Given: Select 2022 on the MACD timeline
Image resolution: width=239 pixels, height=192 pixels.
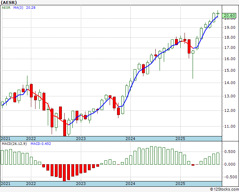Looking at the screenshot, I should (31, 184).
